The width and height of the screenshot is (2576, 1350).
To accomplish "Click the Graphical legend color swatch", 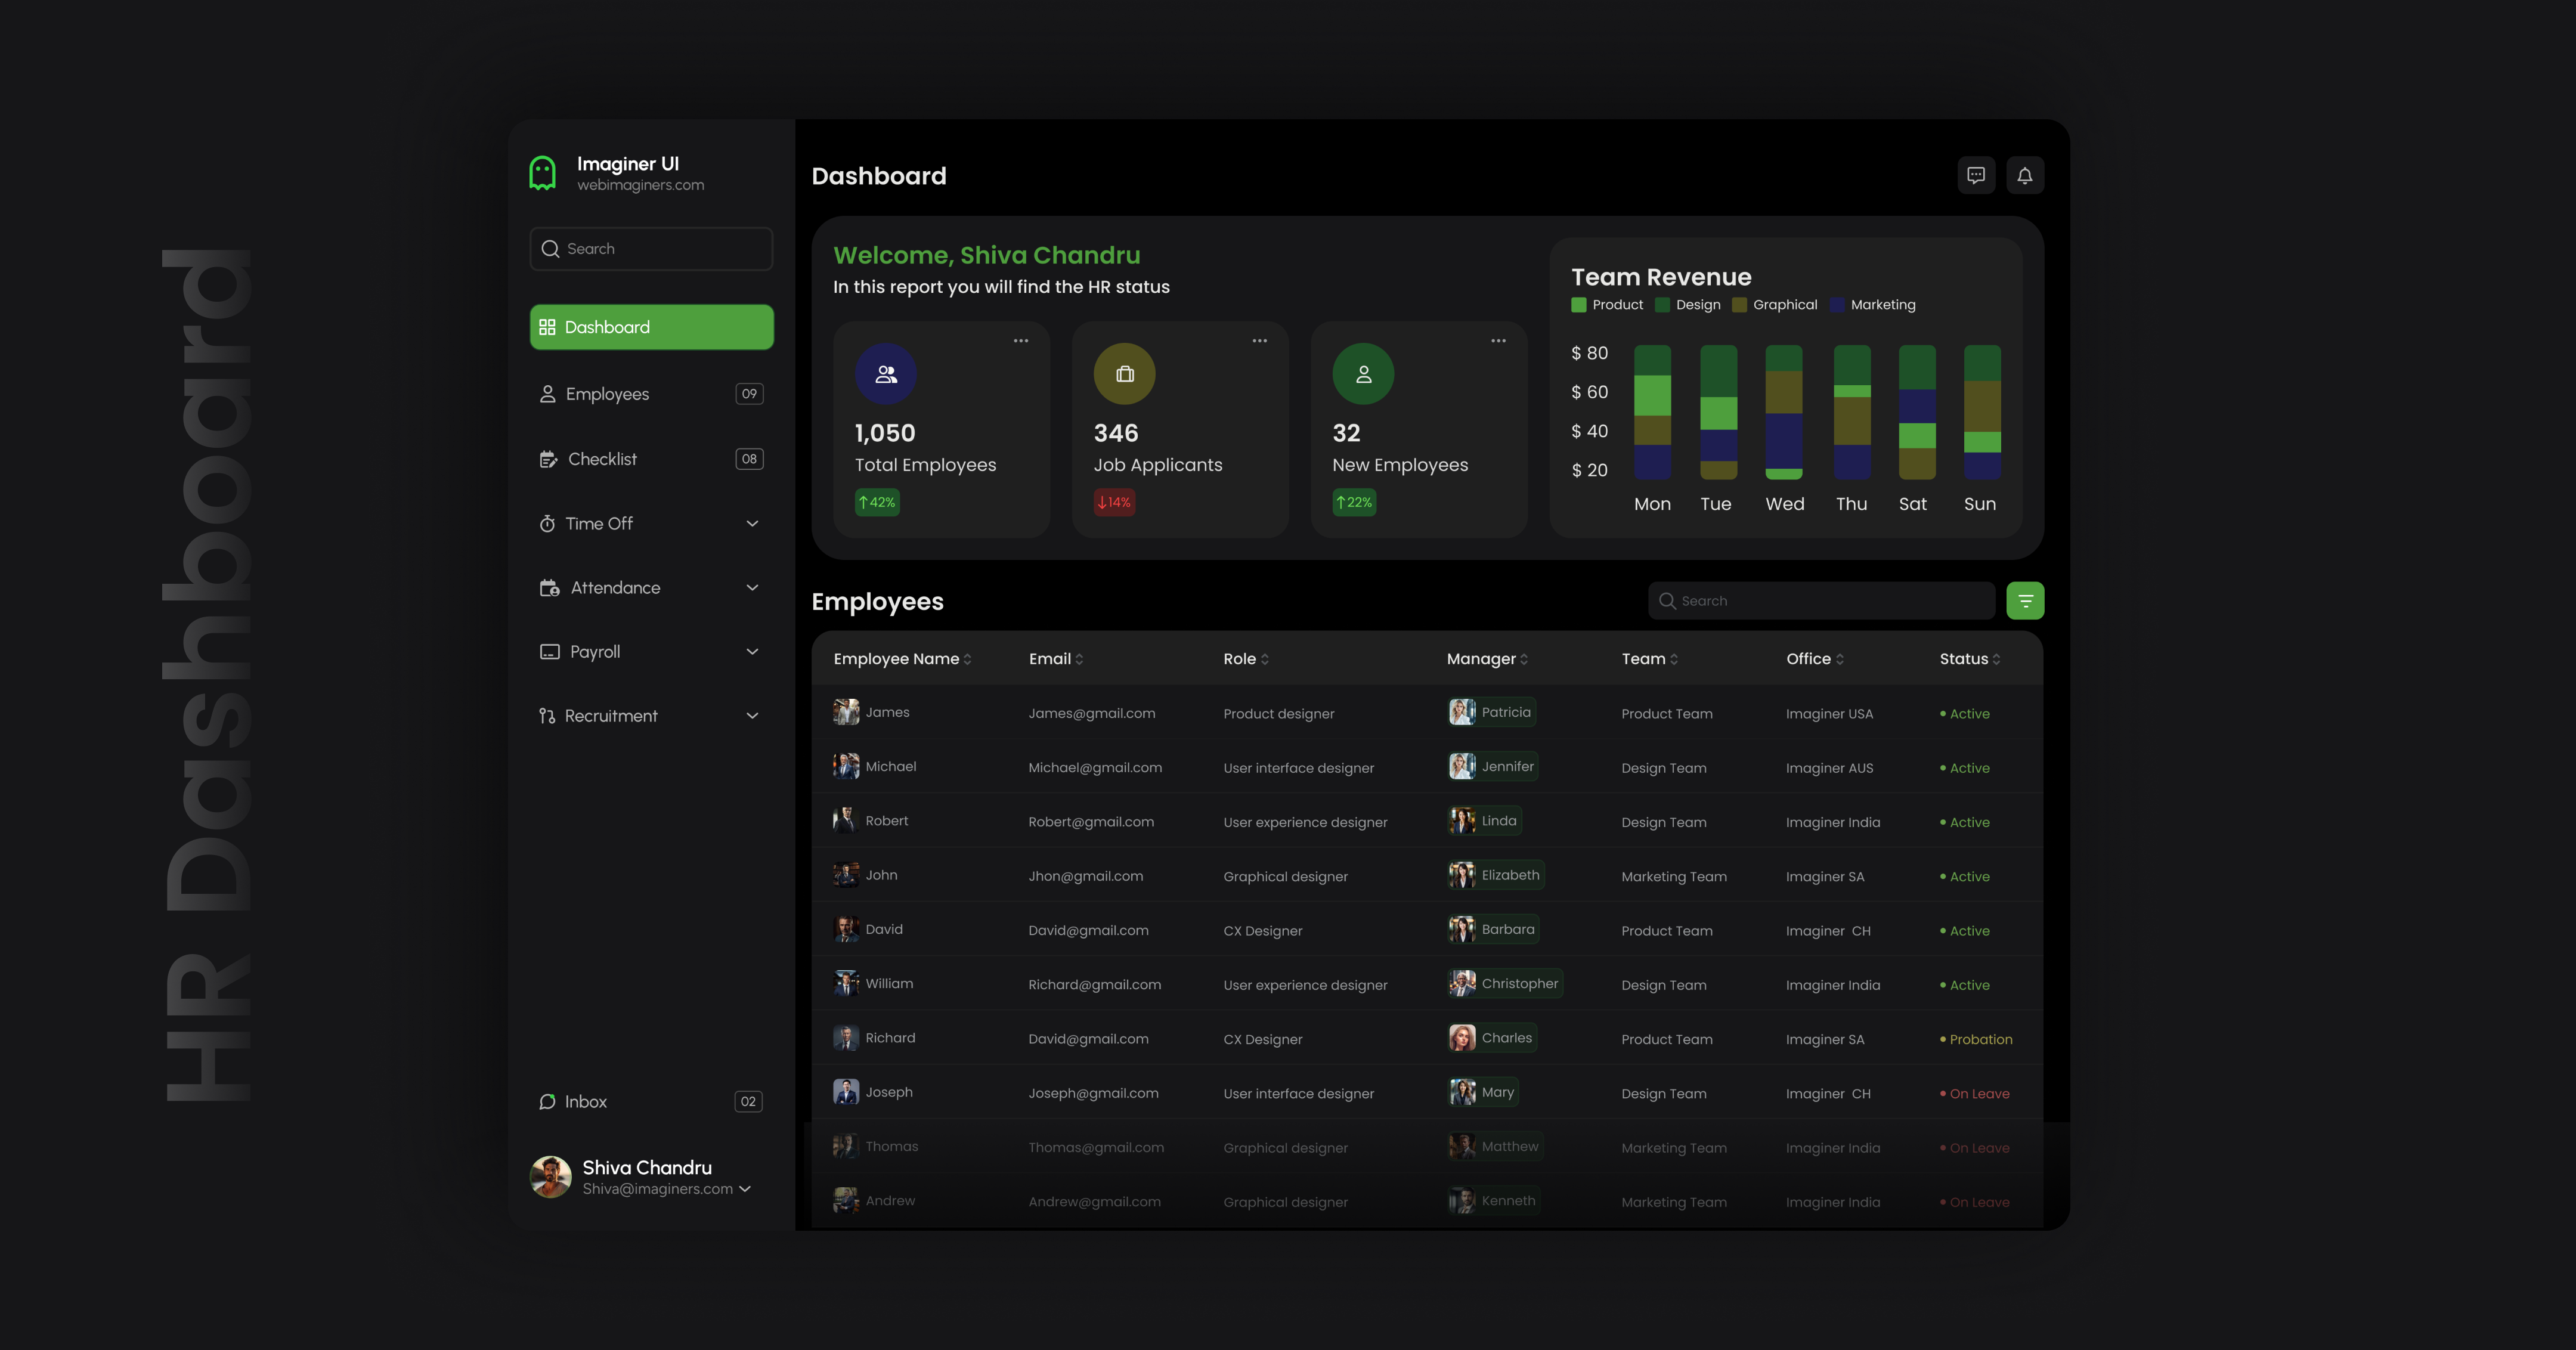I will click(x=1740, y=305).
